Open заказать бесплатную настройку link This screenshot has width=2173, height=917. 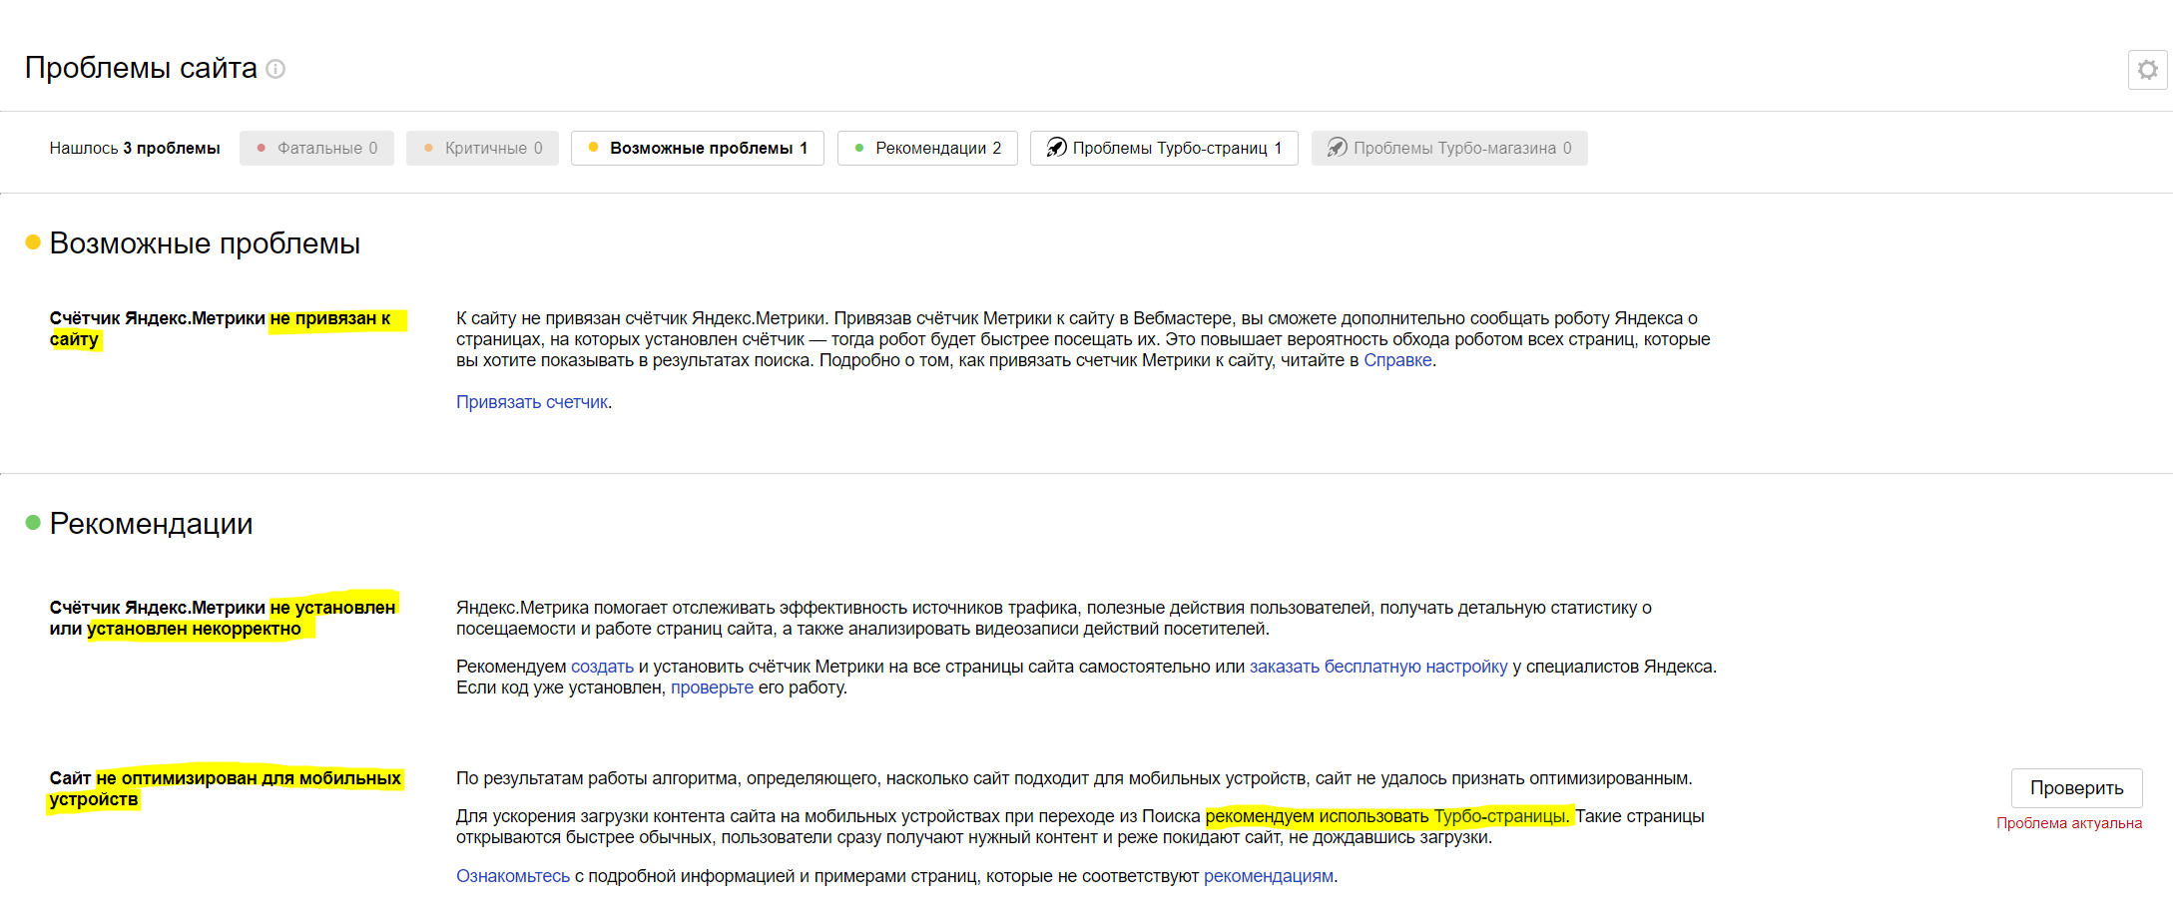point(1378,667)
